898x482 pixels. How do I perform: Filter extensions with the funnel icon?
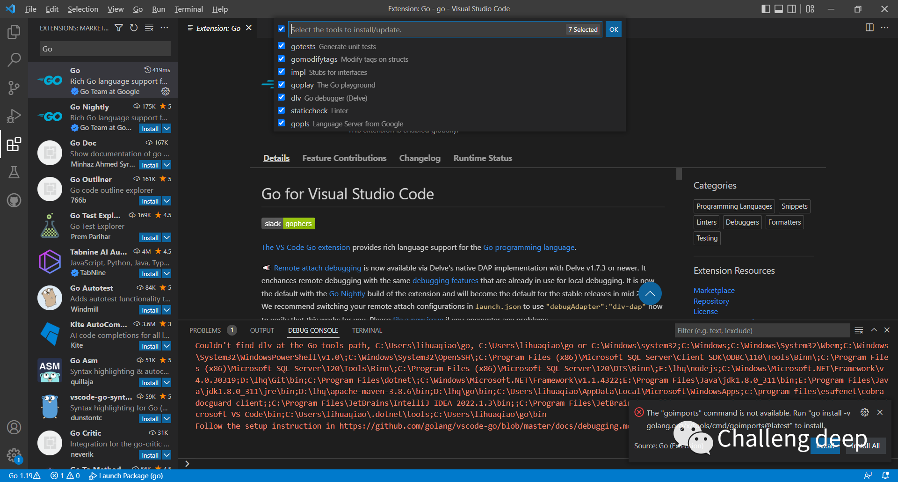tap(119, 28)
